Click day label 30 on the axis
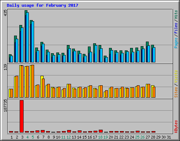 coord(163,137)
